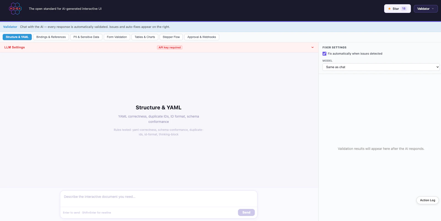Click the Send button
The image size is (441, 221).
[246, 212]
